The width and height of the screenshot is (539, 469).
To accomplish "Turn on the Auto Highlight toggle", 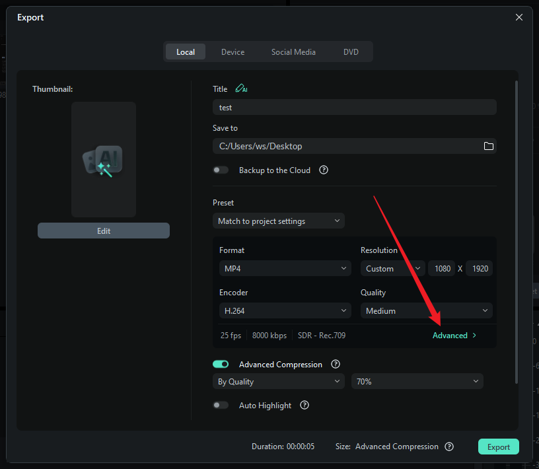I will click(x=221, y=405).
